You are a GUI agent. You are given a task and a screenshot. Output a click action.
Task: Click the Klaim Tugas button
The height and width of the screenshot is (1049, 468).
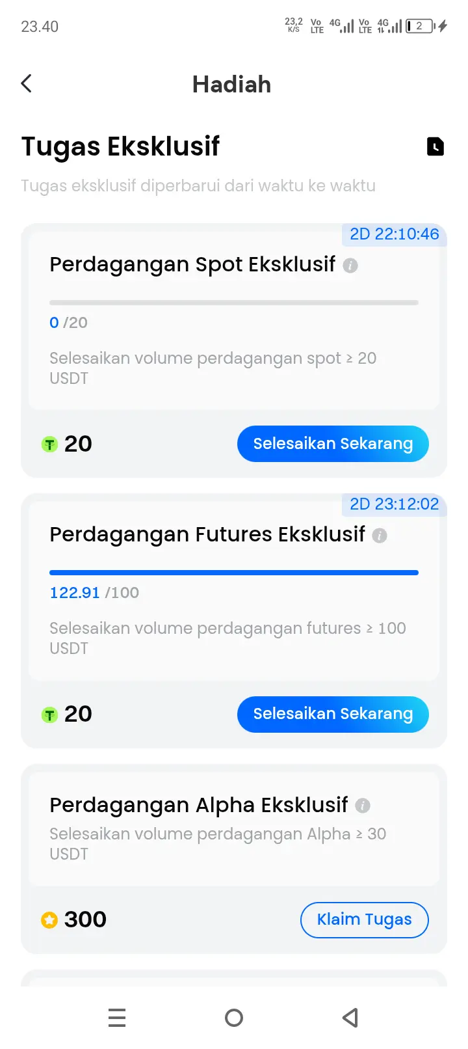click(x=364, y=920)
